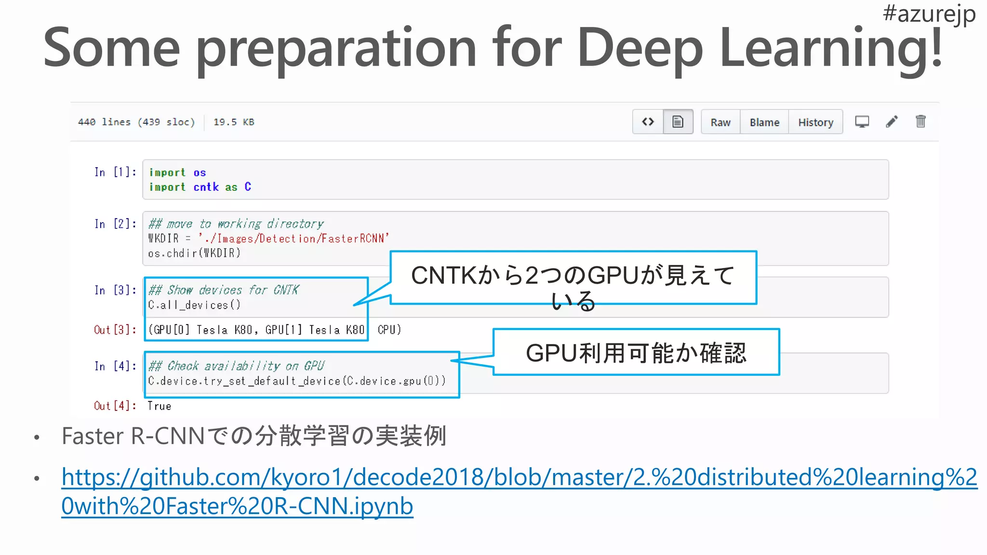The image size is (987, 555).
Task: Select the rendered file view icon
Action: tap(678, 122)
